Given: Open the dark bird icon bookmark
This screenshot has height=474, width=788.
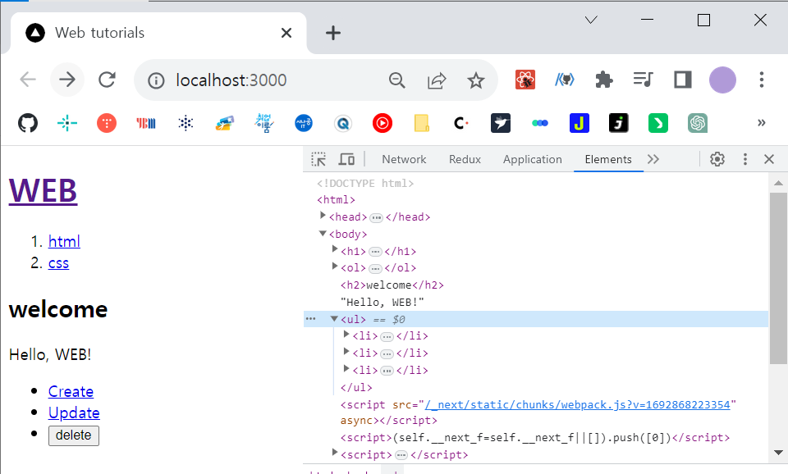Looking at the screenshot, I should tap(501, 123).
